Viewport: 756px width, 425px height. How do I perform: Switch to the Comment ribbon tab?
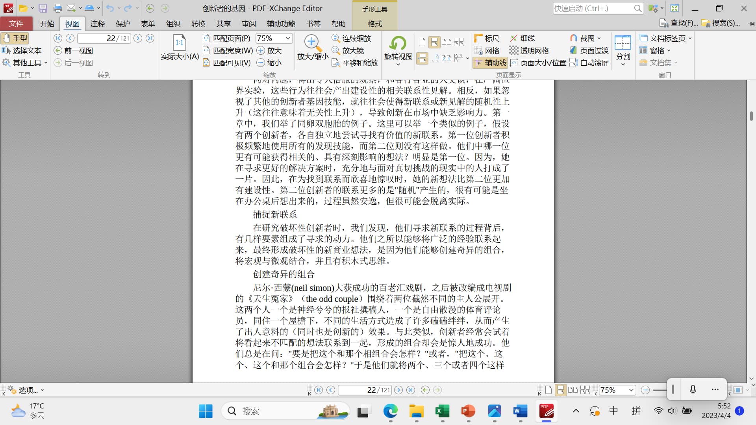(x=97, y=24)
